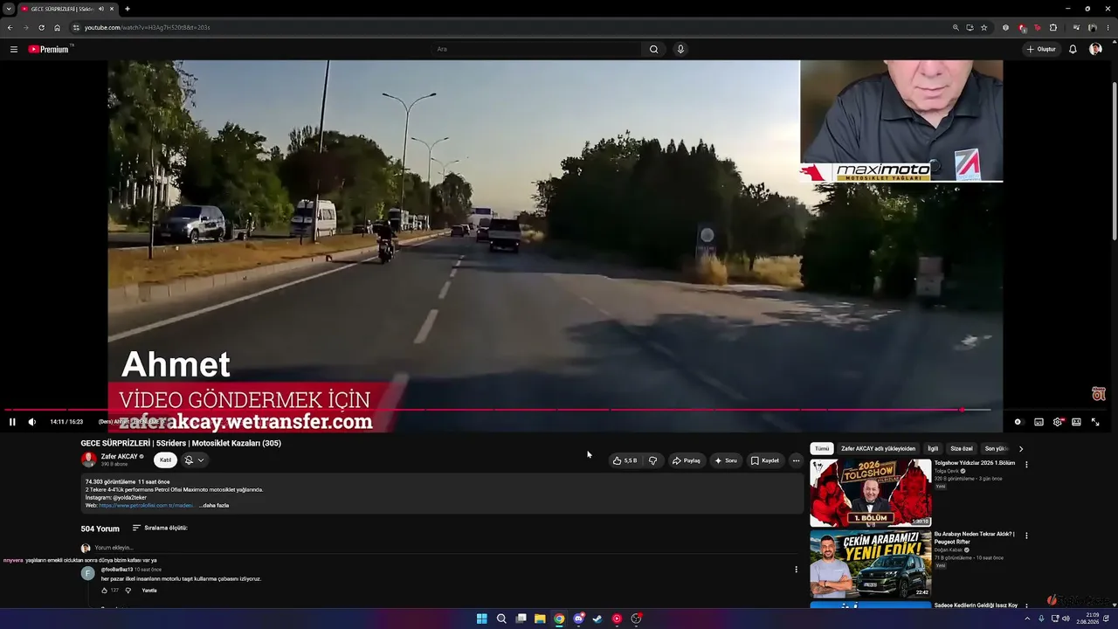The image size is (1118, 629).
Task: Select the Son yüklenenler chip
Action: click(x=996, y=448)
